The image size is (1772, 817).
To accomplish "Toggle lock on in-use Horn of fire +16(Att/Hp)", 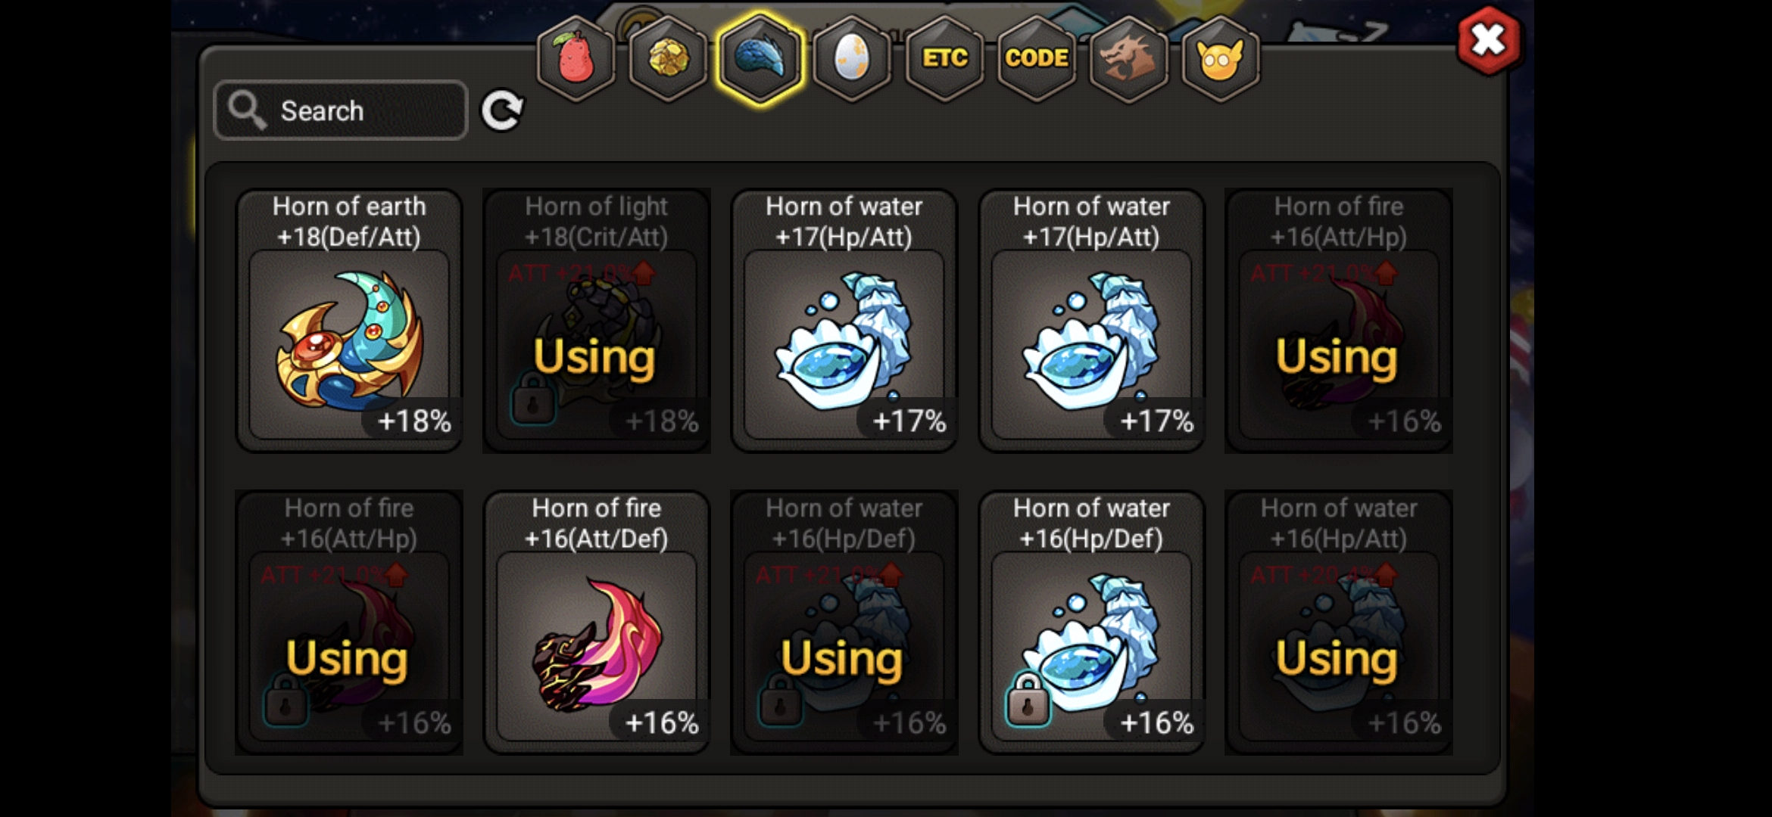I will (x=285, y=701).
